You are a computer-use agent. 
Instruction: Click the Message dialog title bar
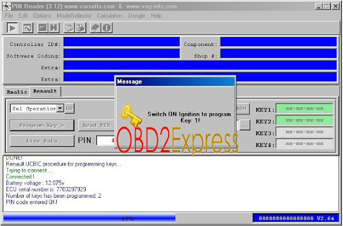click(x=176, y=82)
